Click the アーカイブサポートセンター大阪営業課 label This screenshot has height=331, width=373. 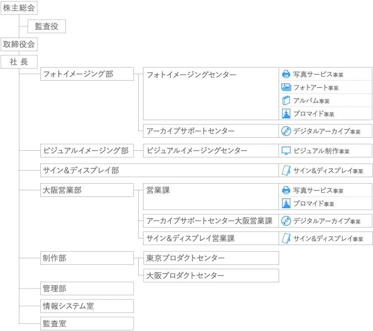point(209,221)
